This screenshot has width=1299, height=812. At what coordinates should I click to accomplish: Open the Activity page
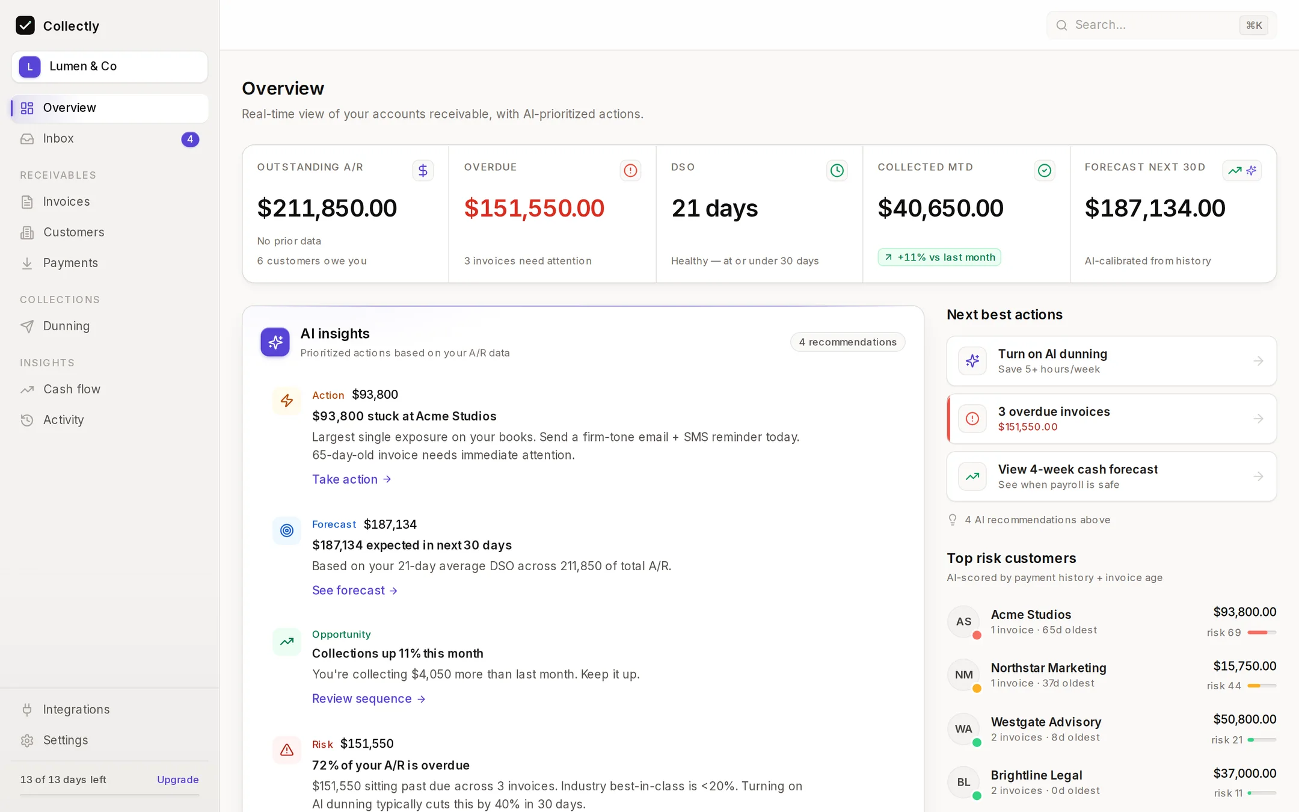[109, 420]
